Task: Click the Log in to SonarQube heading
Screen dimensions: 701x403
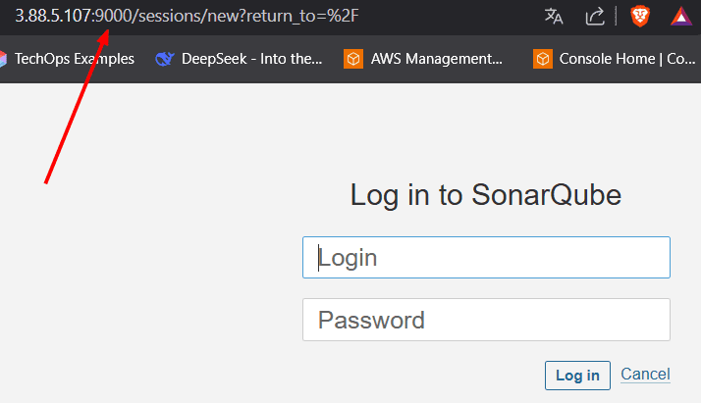Action: (x=486, y=195)
